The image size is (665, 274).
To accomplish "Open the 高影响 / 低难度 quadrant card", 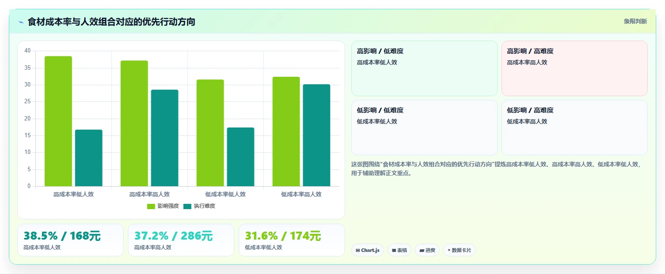I will 425,68.
